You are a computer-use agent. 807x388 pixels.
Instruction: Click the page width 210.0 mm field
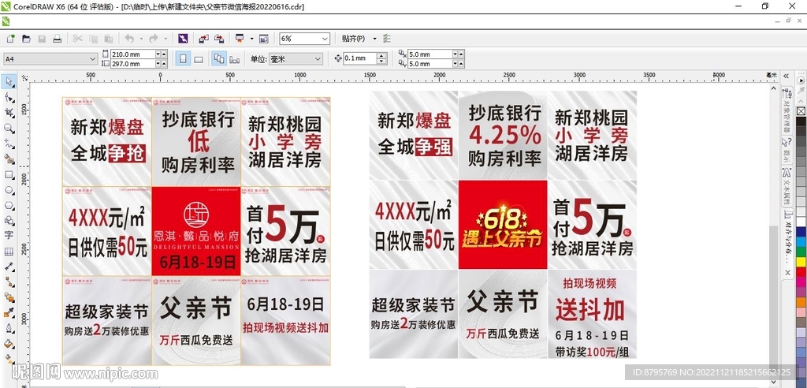pos(132,54)
